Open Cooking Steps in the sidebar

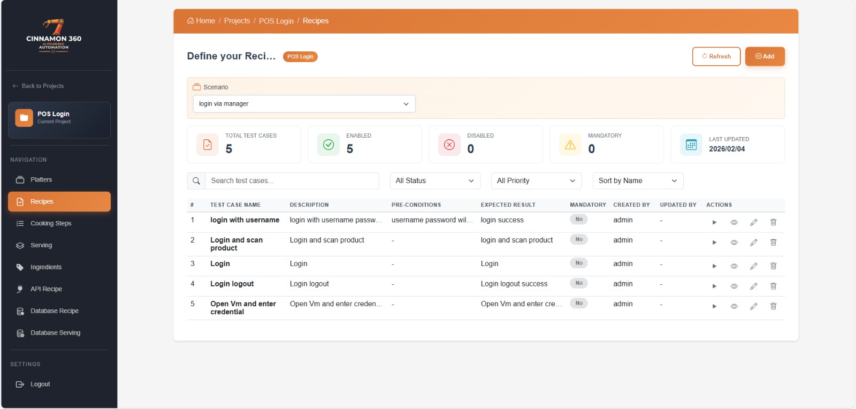51,224
